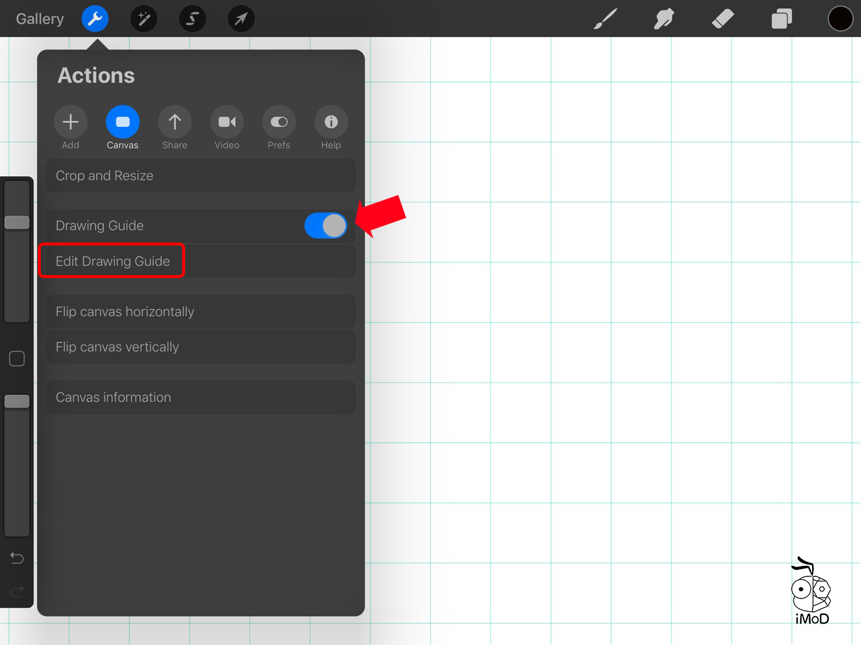Select the Eraser tool

coord(722,19)
